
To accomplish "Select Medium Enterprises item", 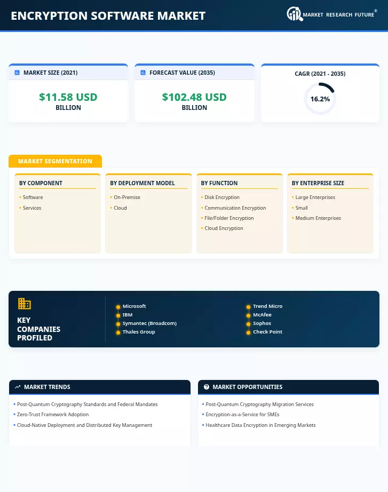I will pos(318,218).
